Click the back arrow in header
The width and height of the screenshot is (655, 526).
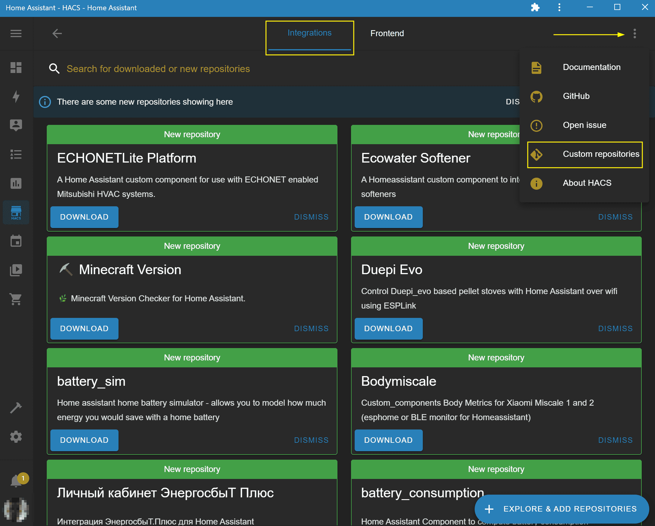click(x=57, y=33)
